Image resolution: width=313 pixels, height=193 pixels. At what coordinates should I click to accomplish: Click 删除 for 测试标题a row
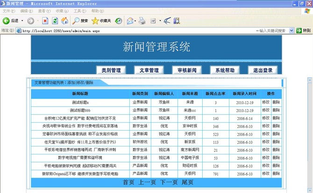(276, 102)
